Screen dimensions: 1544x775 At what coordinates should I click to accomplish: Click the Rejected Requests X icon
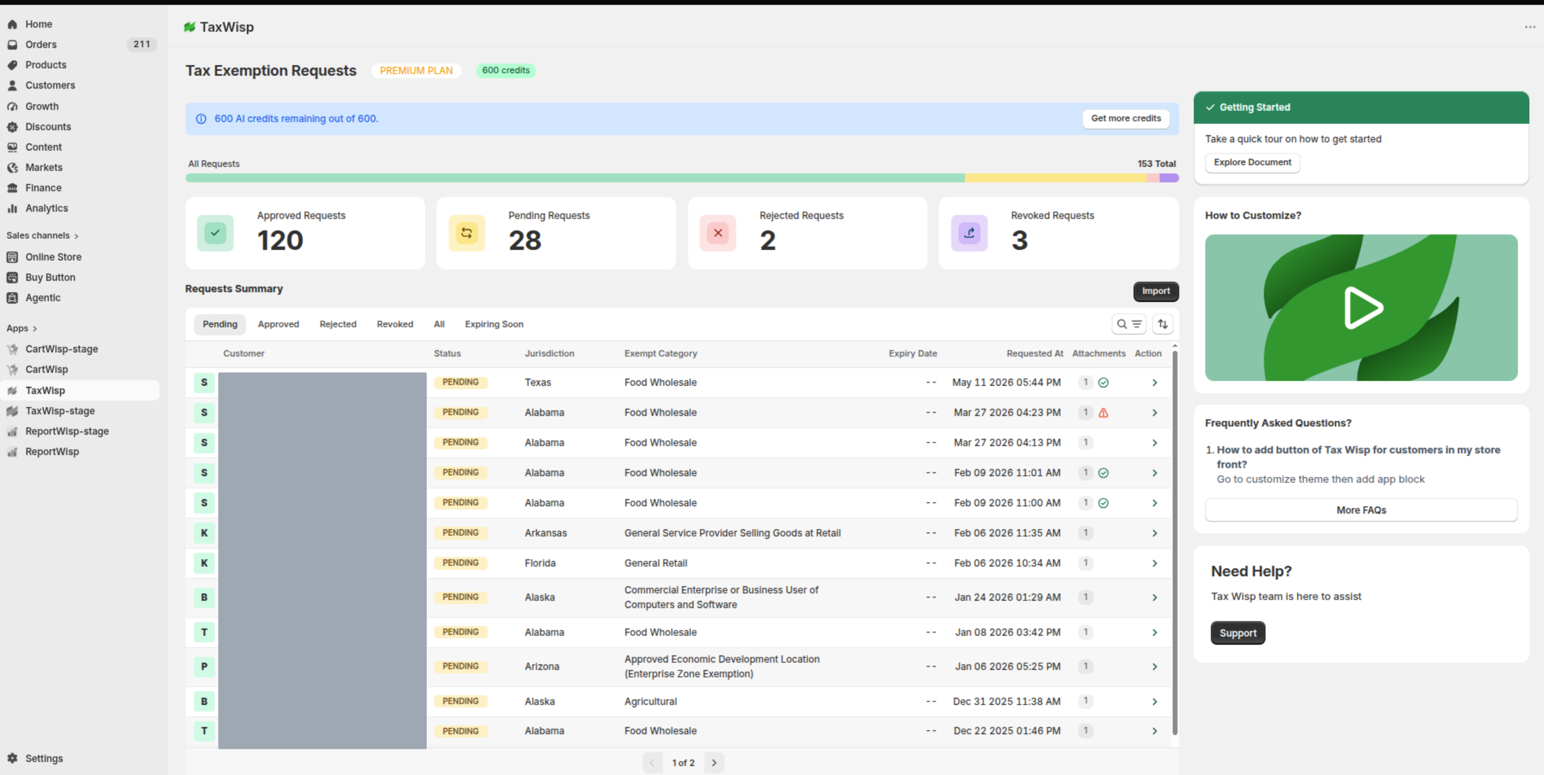coord(717,233)
